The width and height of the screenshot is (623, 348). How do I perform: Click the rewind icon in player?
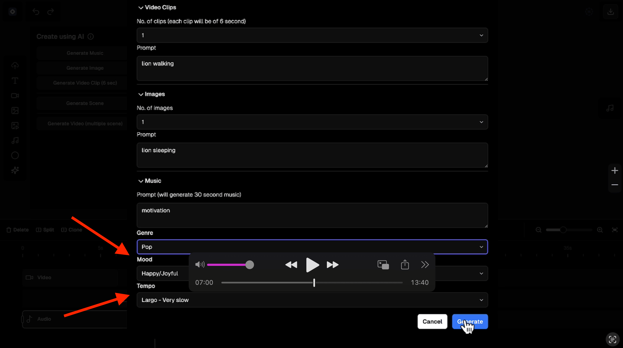291,265
